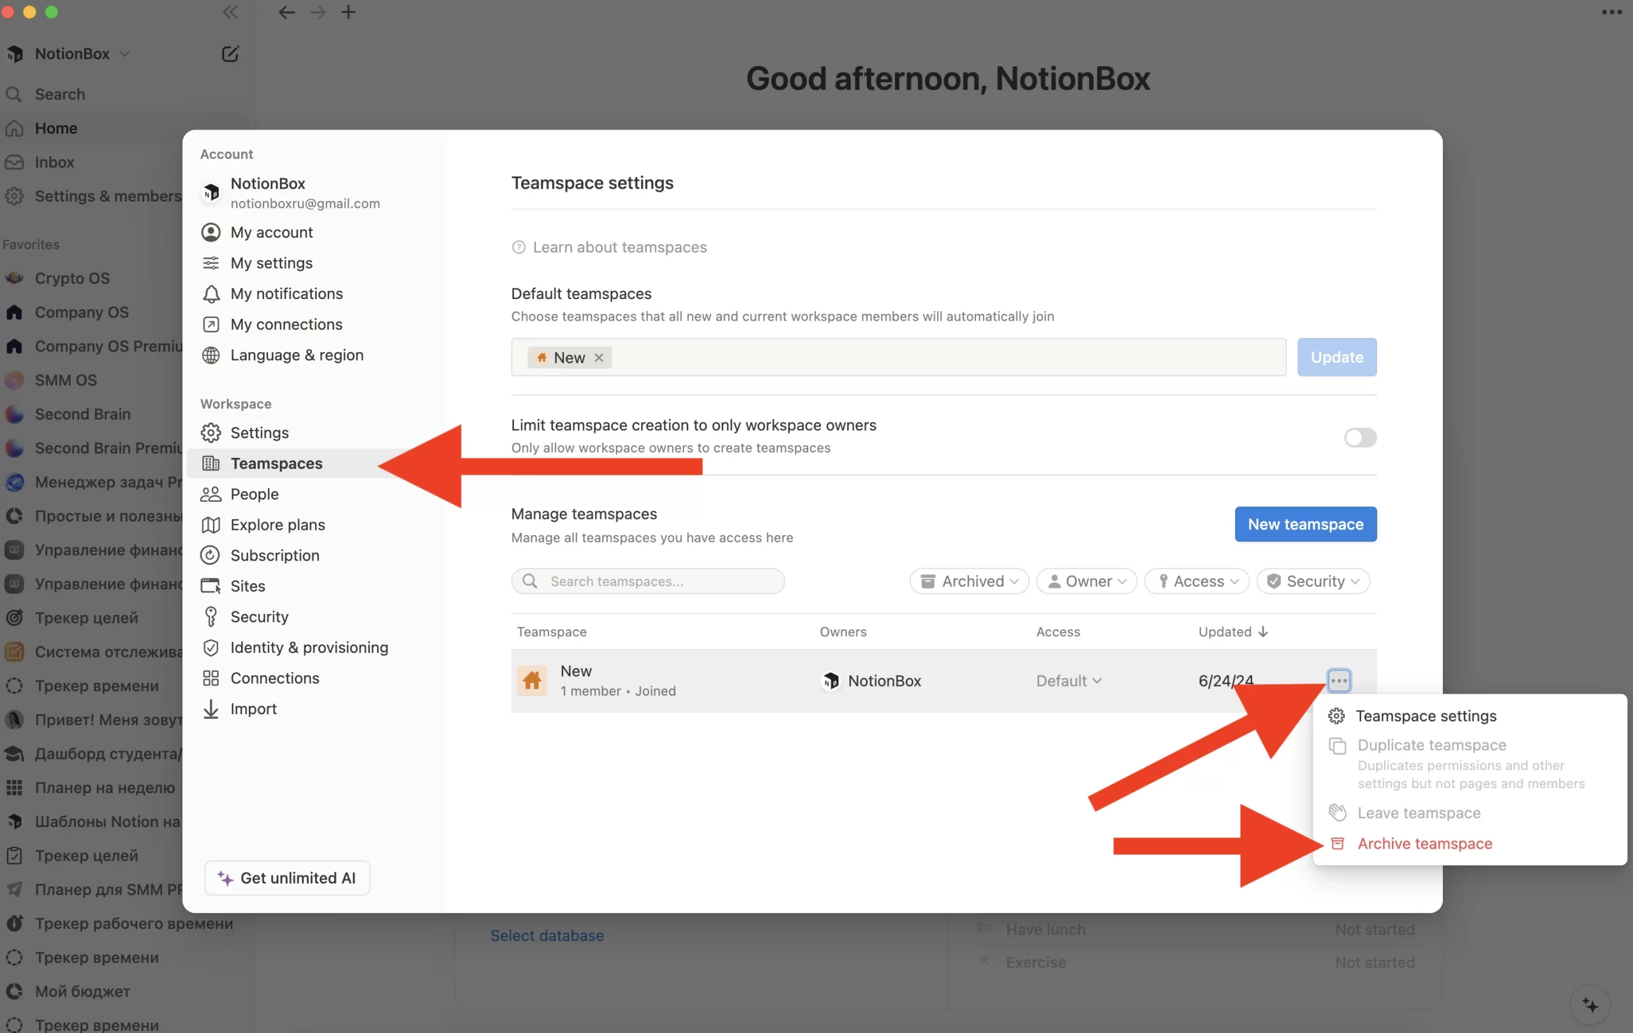This screenshot has width=1633, height=1033.
Task: Click the Update button
Action: click(1336, 357)
